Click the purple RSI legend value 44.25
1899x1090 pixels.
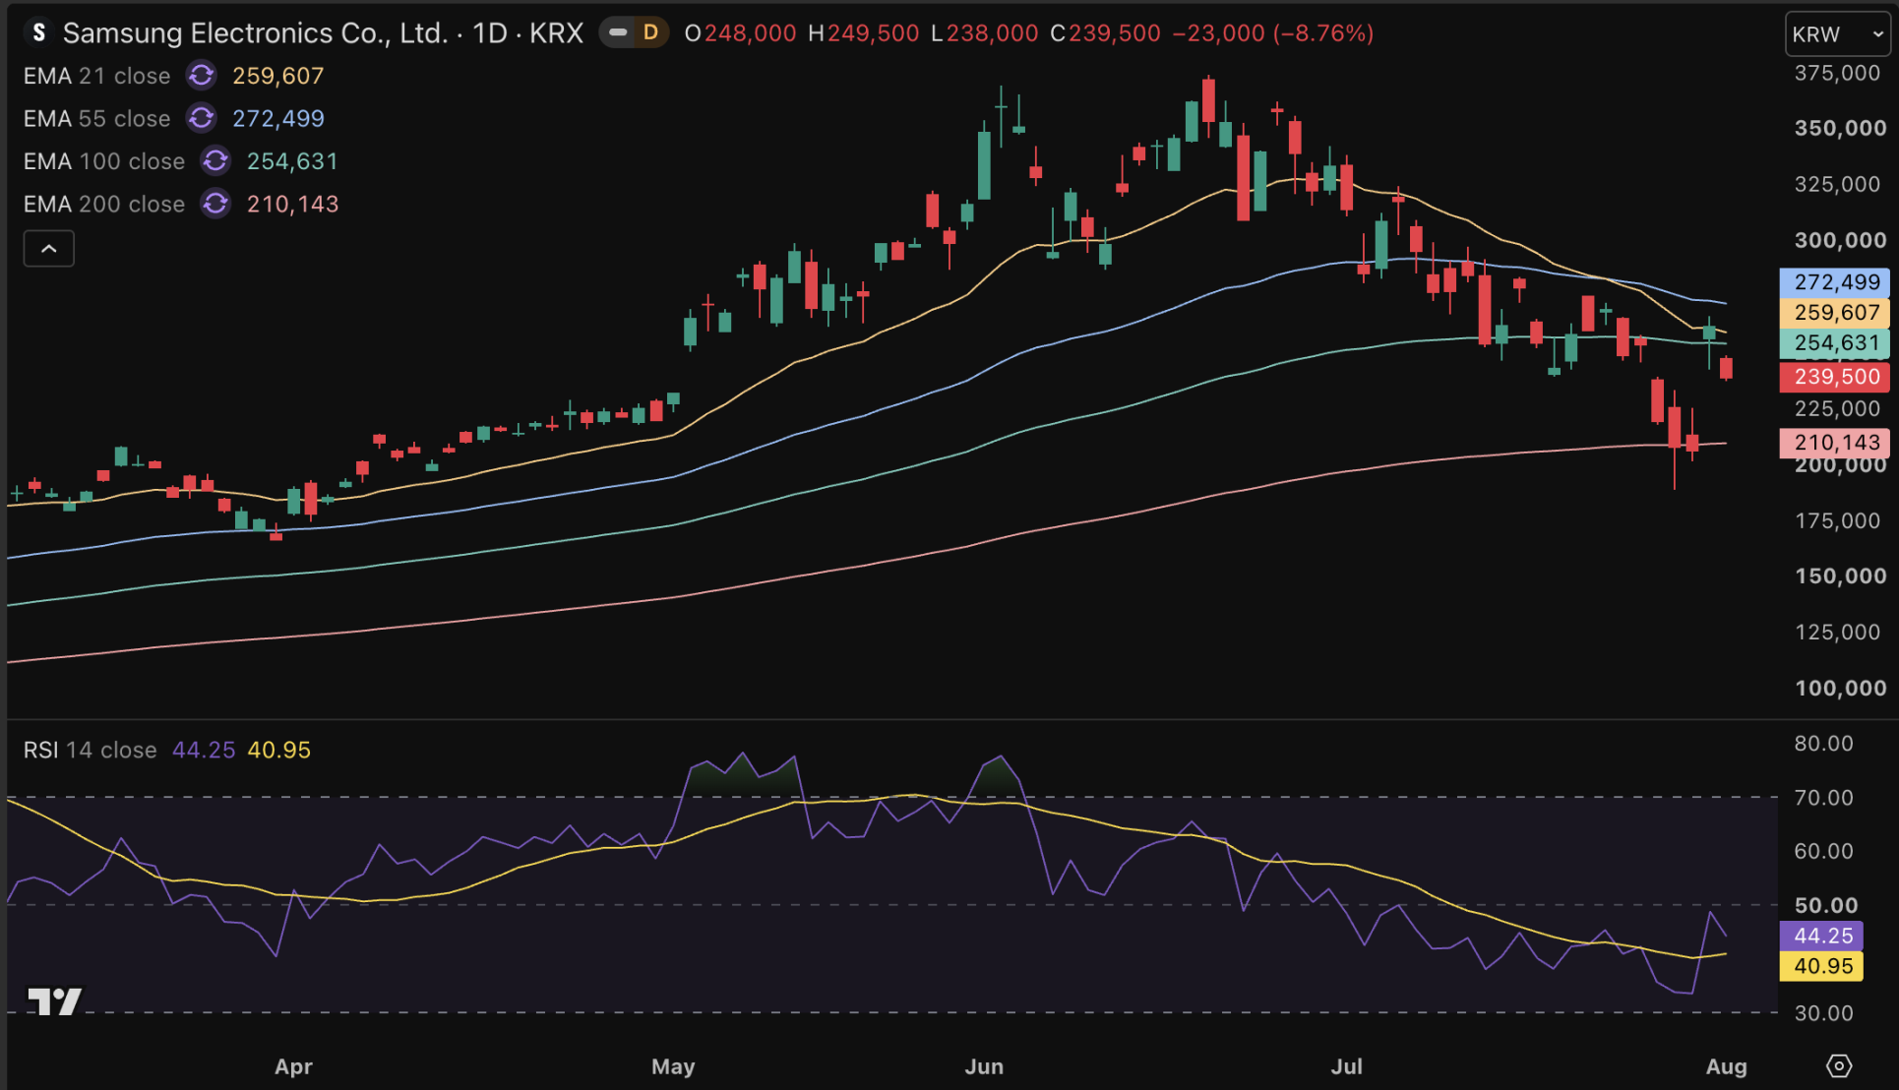pos(204,750)
